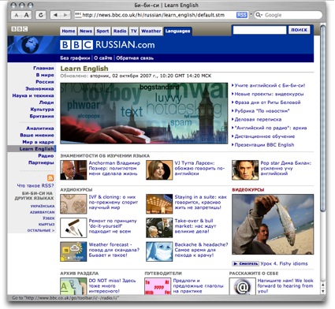Click the ПОИСК search button
This screenshot has height=309, width=335.
tap(300, 30)
